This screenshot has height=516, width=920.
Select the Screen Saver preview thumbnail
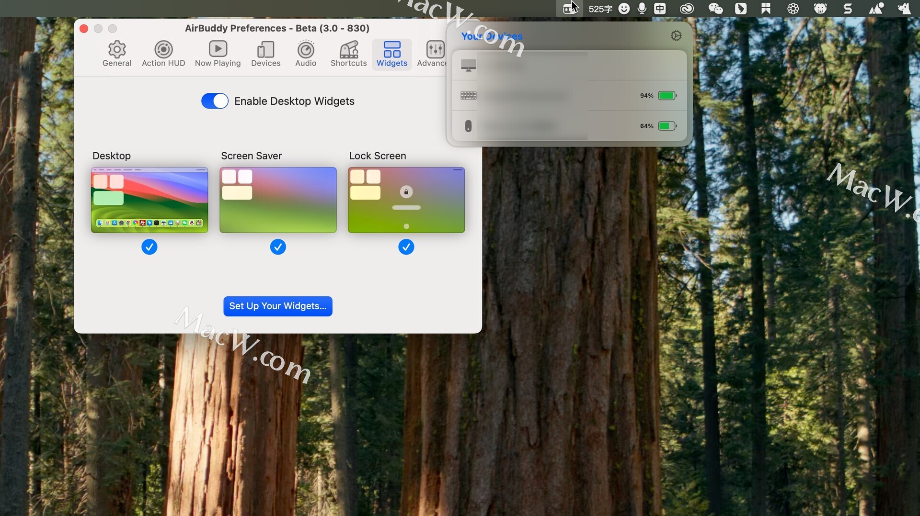pyautogui.click(x=278, y=200)
